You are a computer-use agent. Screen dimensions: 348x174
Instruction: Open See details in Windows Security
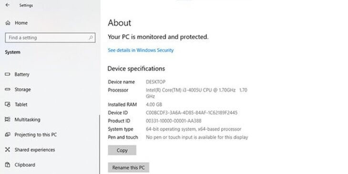(141, 50)
